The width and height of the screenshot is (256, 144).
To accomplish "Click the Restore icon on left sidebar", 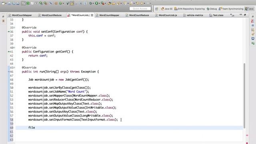I will pos(3,17).
